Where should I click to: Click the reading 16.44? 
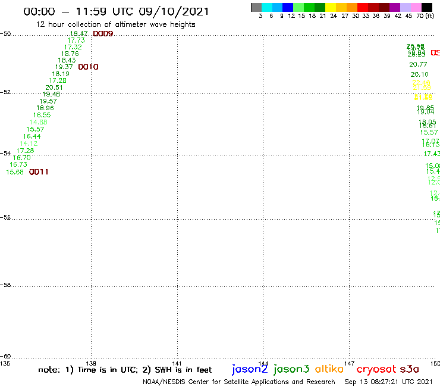32,136
